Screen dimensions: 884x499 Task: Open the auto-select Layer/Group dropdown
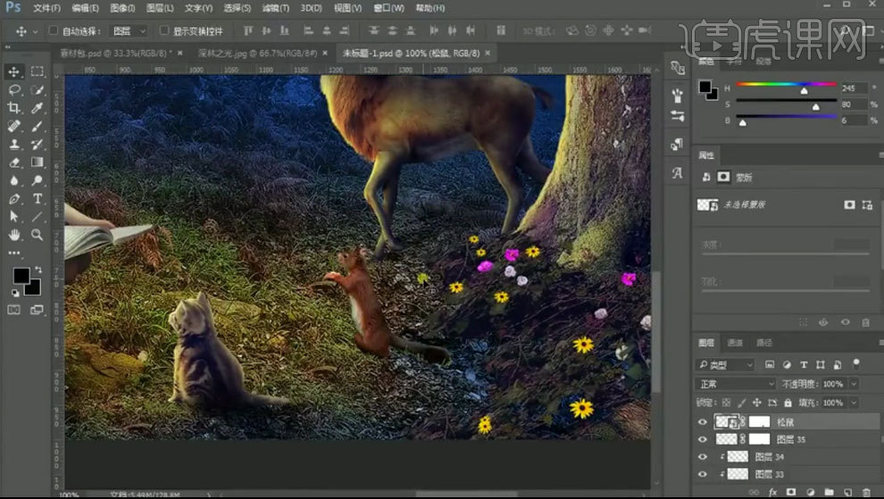(129, 31)
